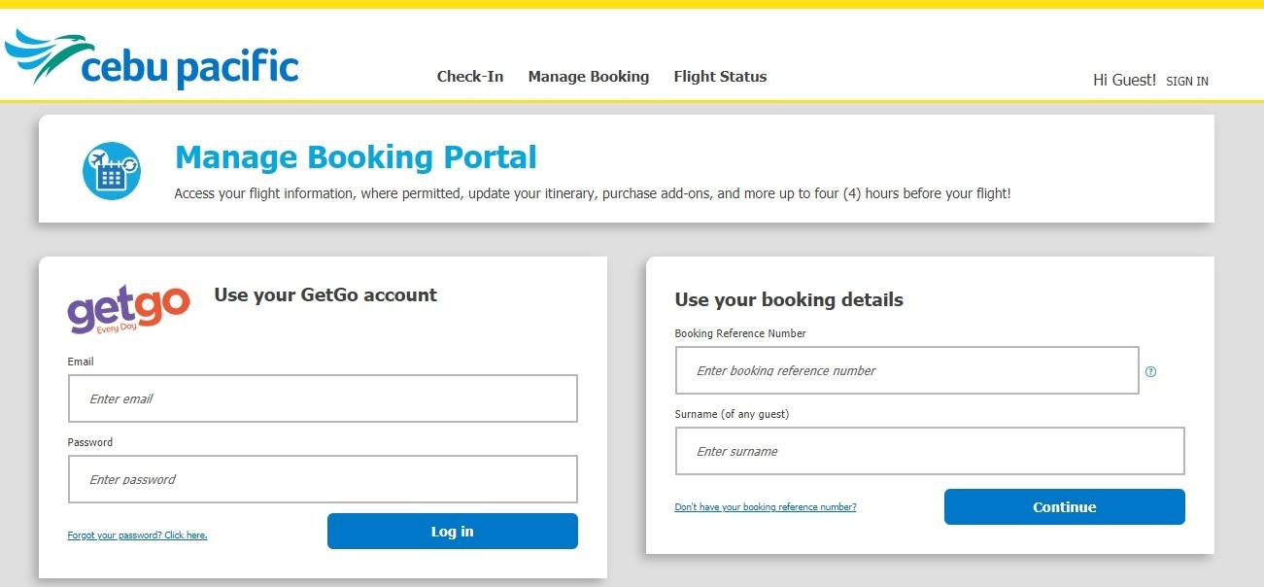Open the Flight Status page

[x=720, y=77]
